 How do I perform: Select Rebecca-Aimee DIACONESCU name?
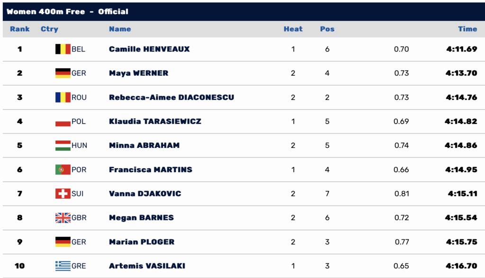[x=171, y=97]
